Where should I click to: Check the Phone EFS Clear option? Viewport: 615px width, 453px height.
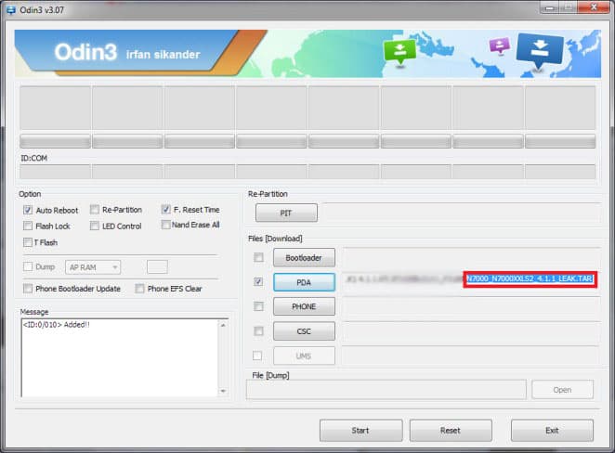click(x=139, y=289)
